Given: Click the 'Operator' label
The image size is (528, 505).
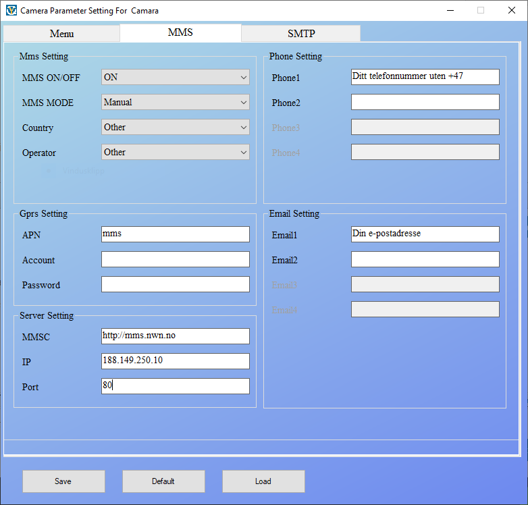Looking at the screenshot, I should point(38,153).
